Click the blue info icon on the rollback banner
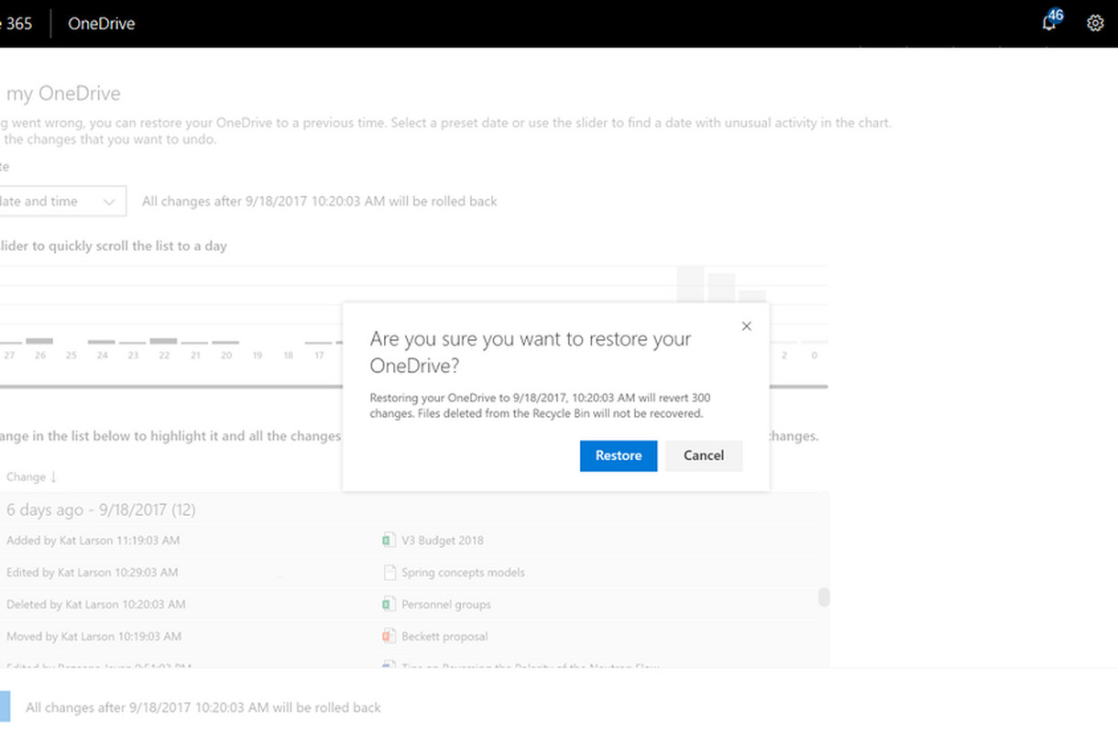This screenshot has width=1118, height=745. pyautogui.click(x=10, y=707)
